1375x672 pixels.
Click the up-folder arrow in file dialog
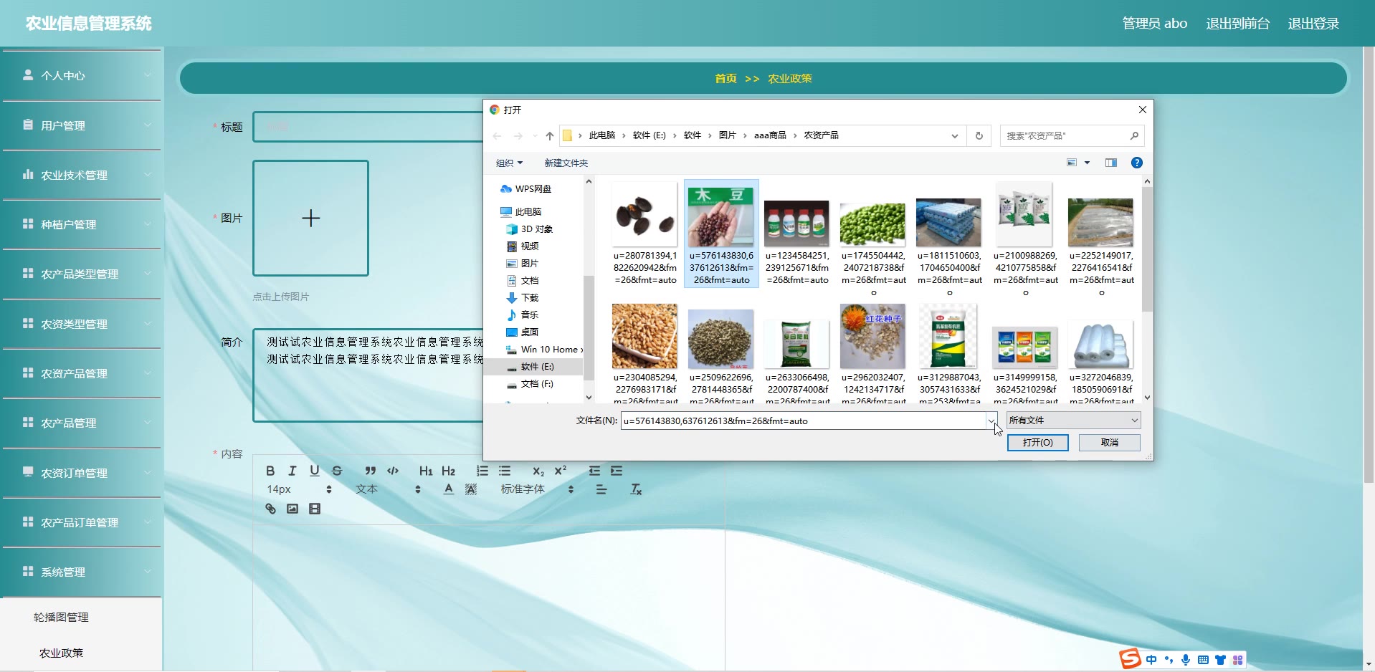[549, 135]
